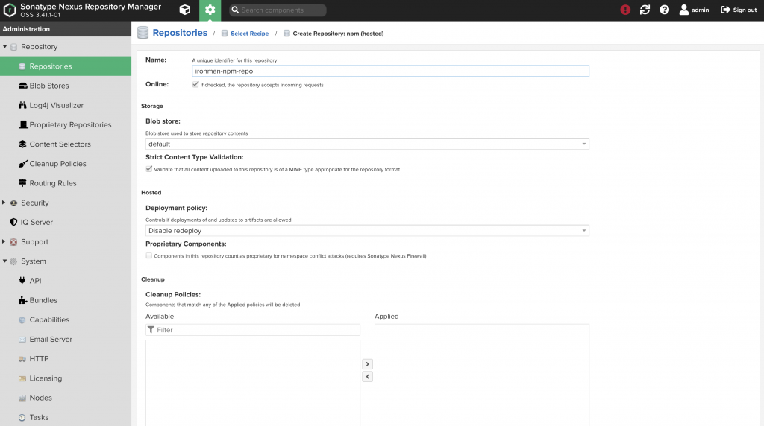Select Cleanup Policies in the sidebar
Image resolution: width=764 pixels, height=426 pixels.
(57, 164)
